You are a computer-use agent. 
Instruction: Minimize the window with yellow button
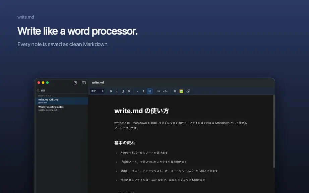43,83
